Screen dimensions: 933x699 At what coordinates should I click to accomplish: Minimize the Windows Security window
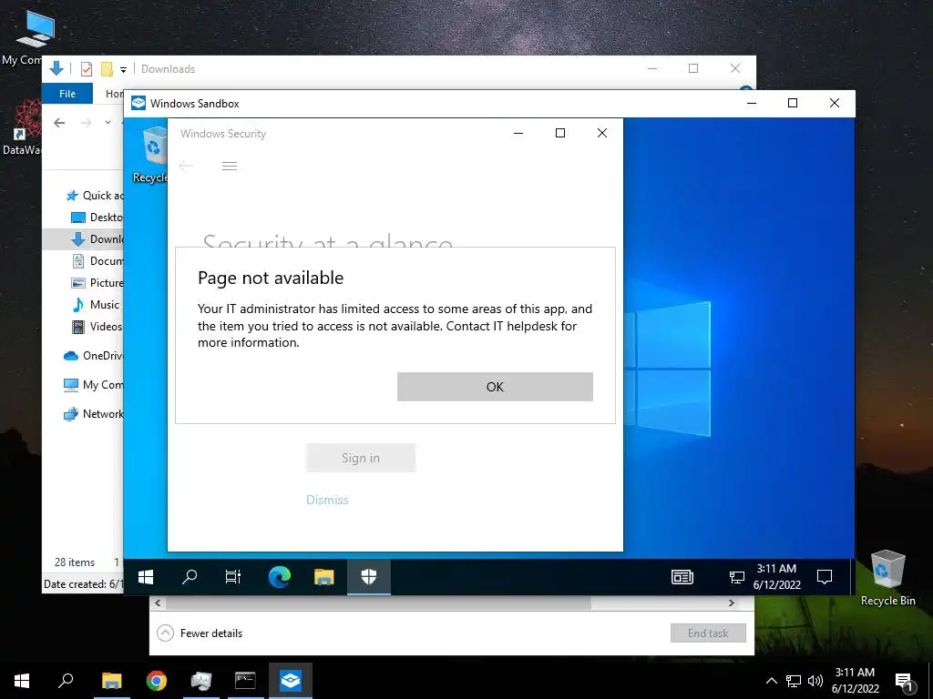(x=518, y=133)
